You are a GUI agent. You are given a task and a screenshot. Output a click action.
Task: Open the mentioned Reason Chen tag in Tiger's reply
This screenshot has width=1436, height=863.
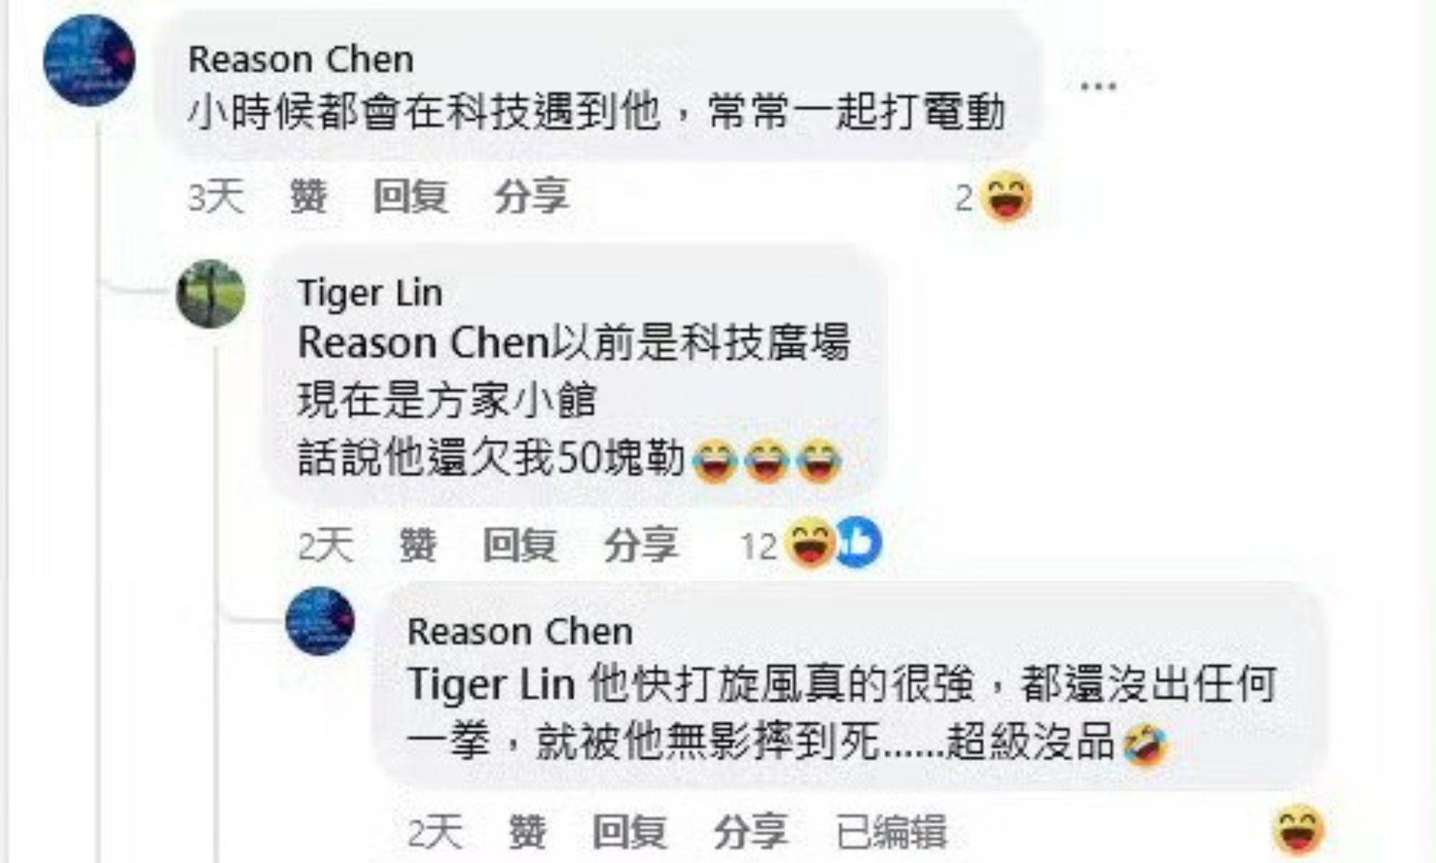424,343
